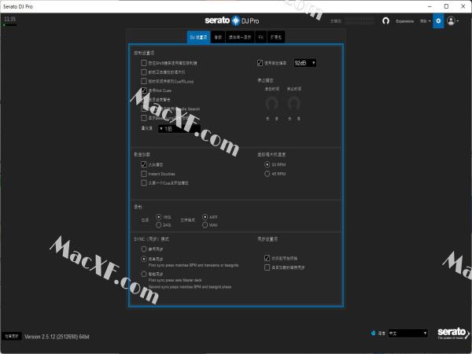
Task: Open the settings gear icon
Action: (x=438, y=20)
